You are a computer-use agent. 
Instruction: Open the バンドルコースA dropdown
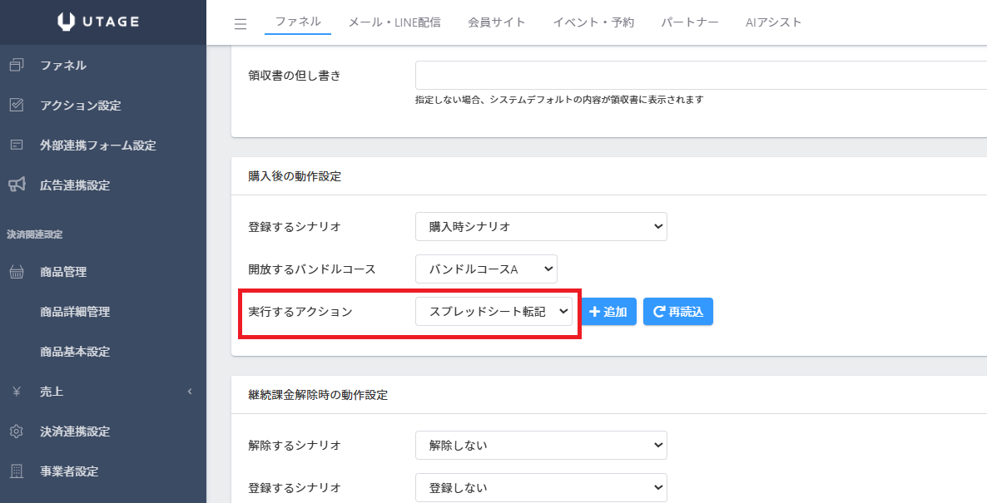click(486, 269)
